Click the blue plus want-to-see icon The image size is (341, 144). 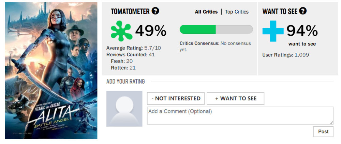[x=273, y=31]
